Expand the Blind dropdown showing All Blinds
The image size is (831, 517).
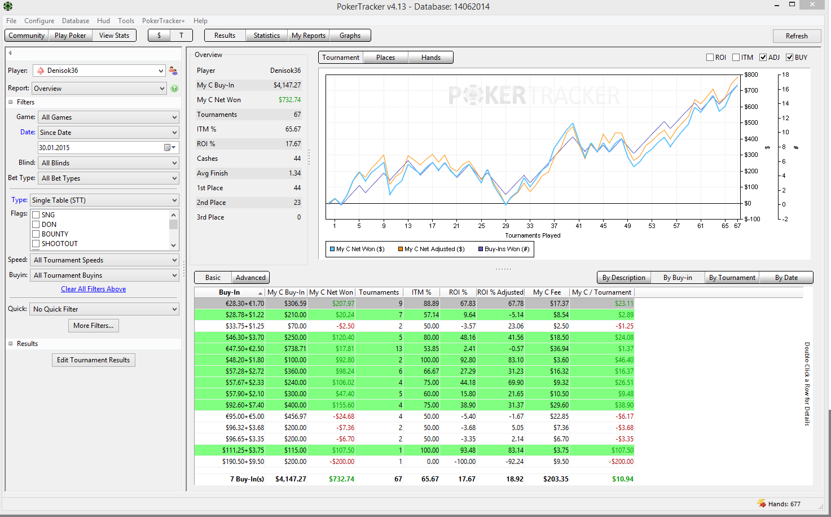click(x=108, y=163)
